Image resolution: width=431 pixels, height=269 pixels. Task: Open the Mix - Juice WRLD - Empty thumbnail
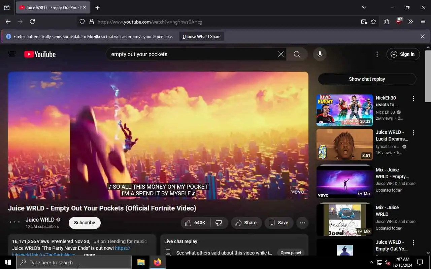click(x=345, y=182)
